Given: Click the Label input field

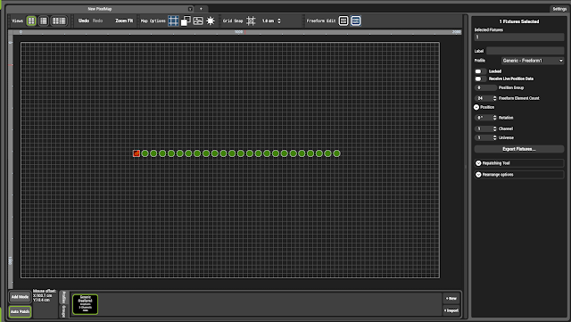Looking at the screenshot, I should point(525,51).
